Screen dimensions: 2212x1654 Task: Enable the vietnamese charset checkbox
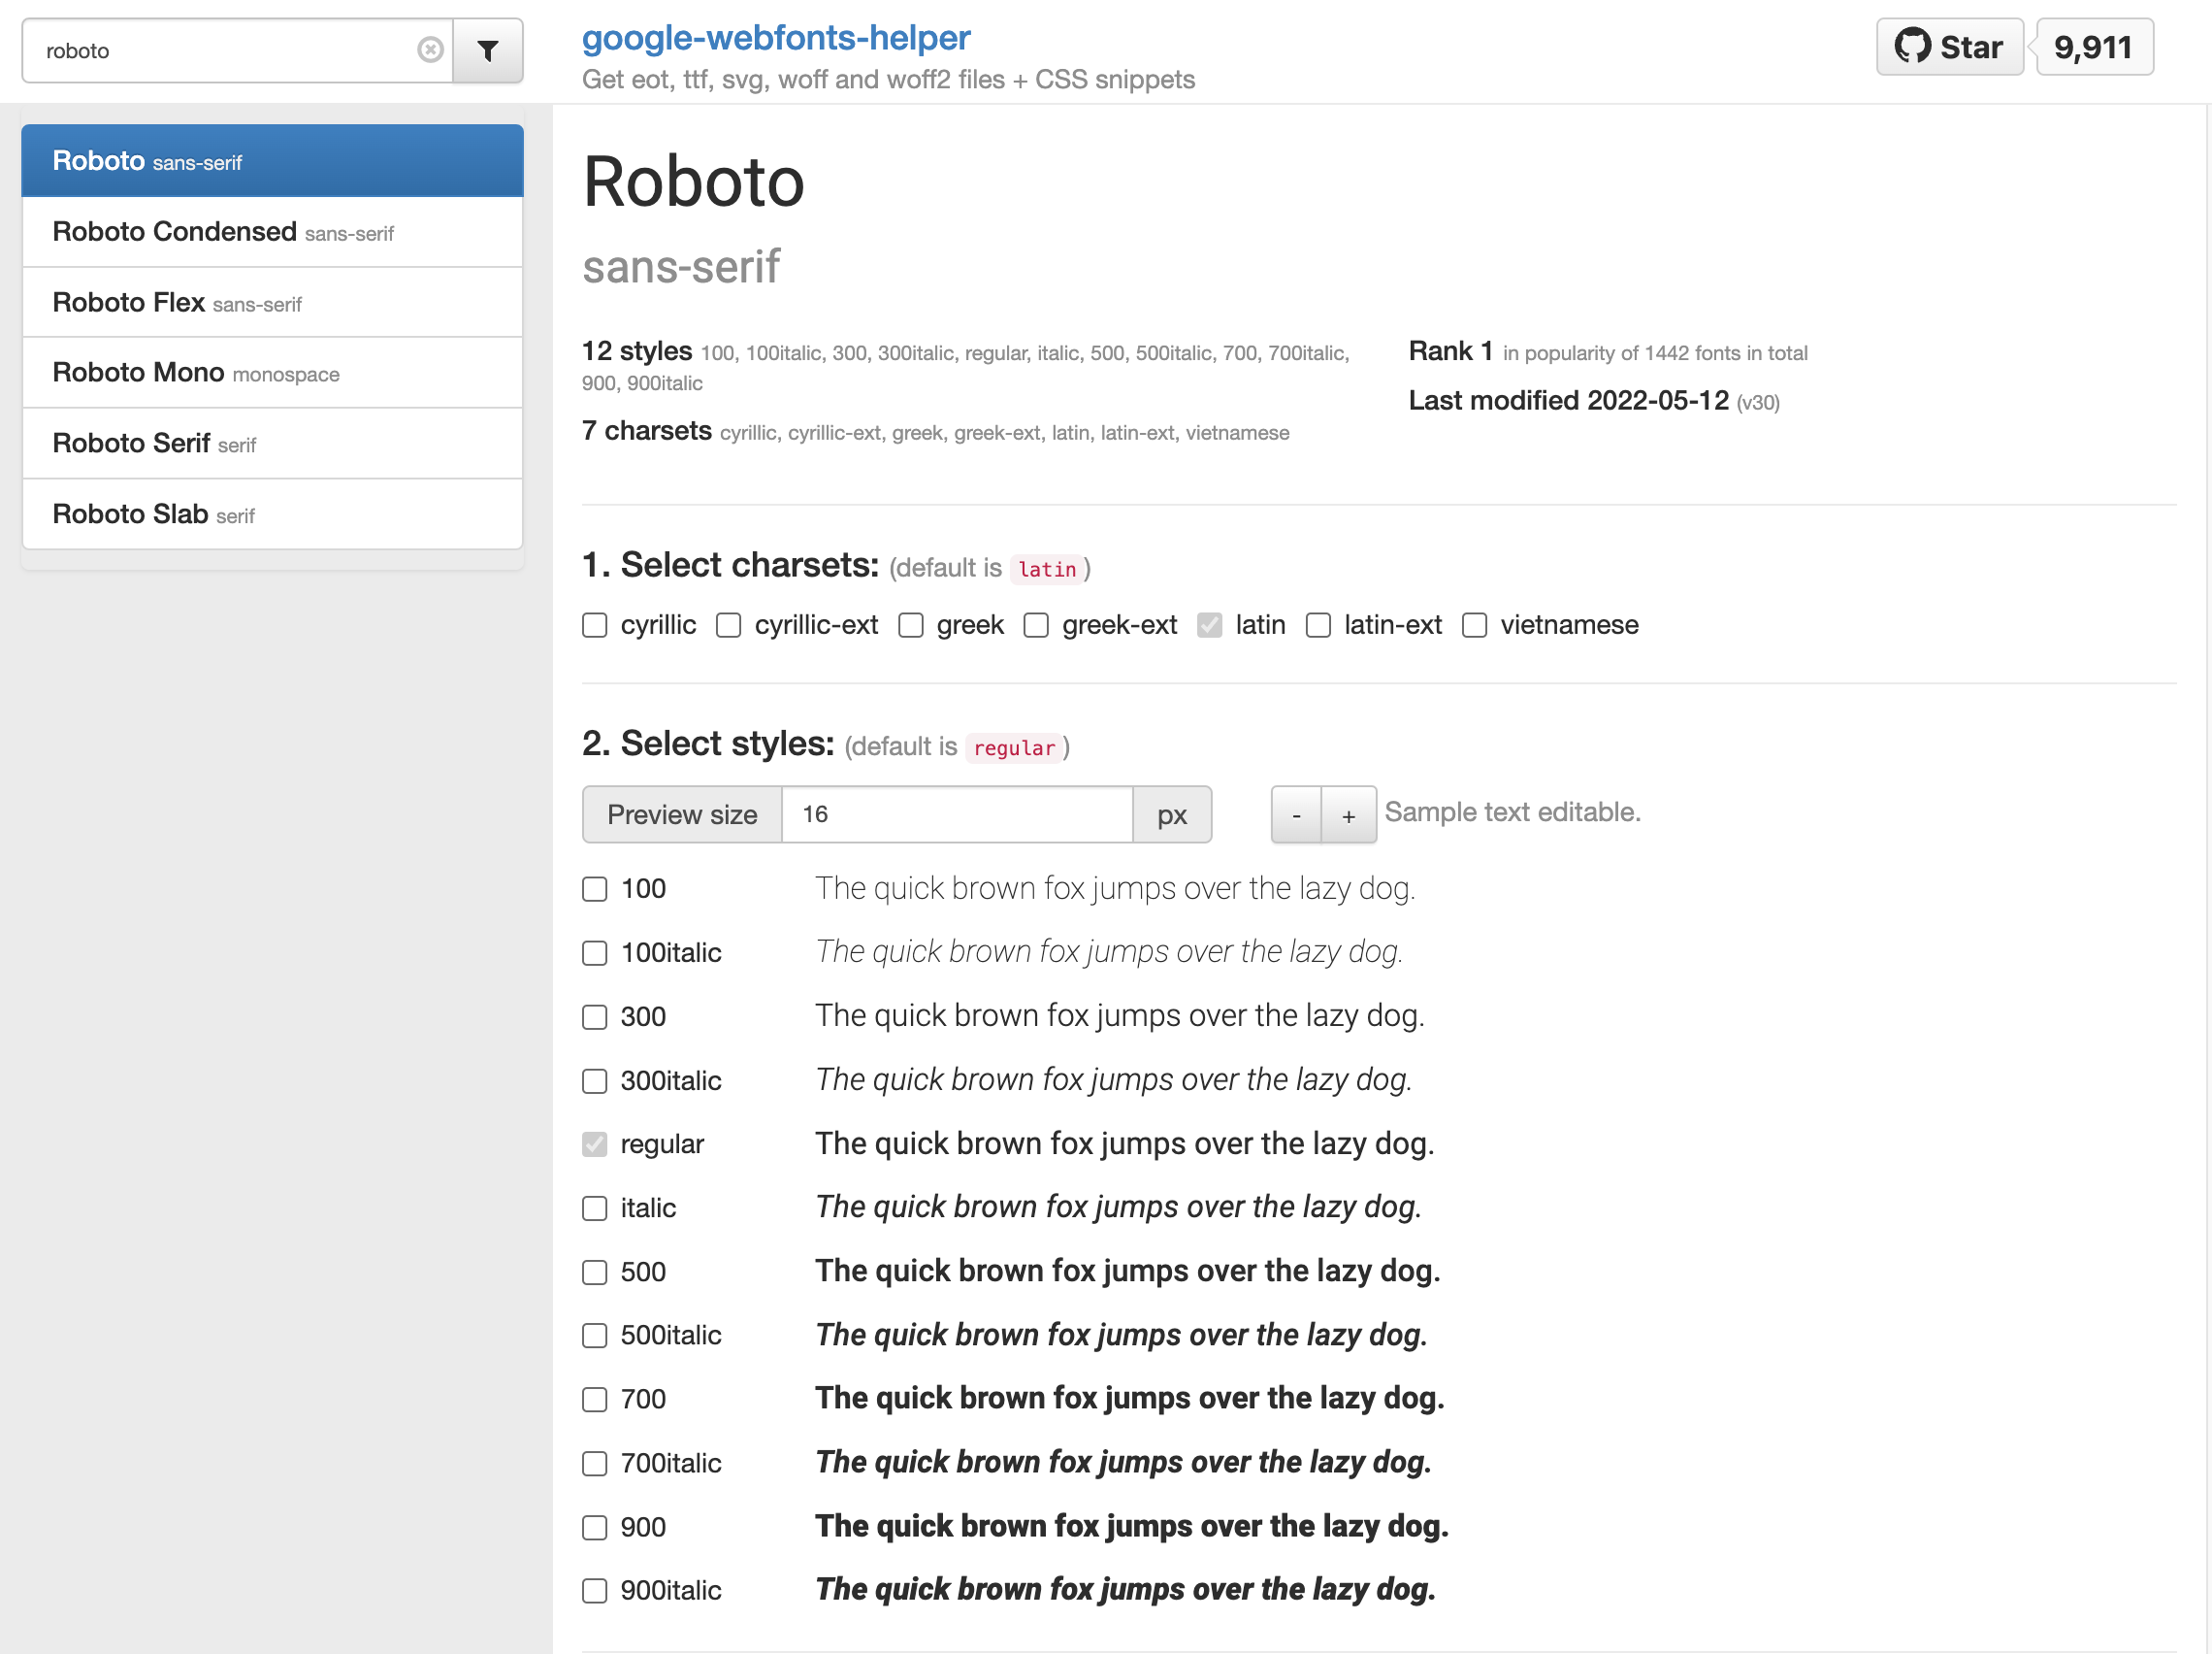click(x=1475, y=625)
